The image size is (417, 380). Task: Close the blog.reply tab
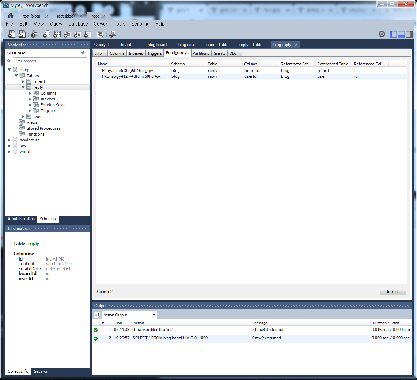tap(296, 45)
